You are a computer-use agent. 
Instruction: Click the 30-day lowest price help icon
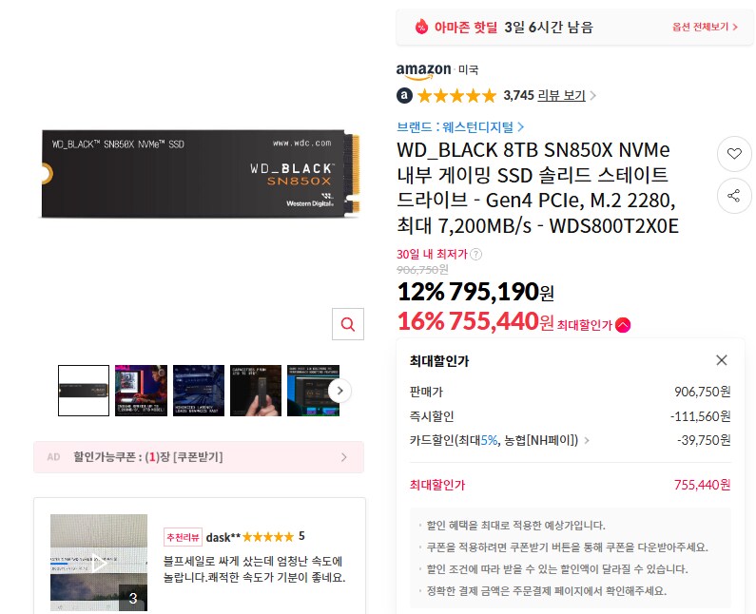[475, 254]
